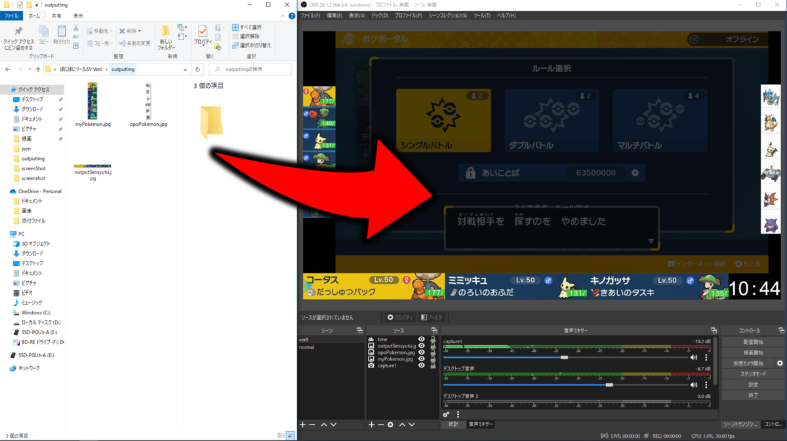Click the outputImgの検索 search field
Image resolution: width=787 pixels, height=441 pixels.
(x=251, y=69)
